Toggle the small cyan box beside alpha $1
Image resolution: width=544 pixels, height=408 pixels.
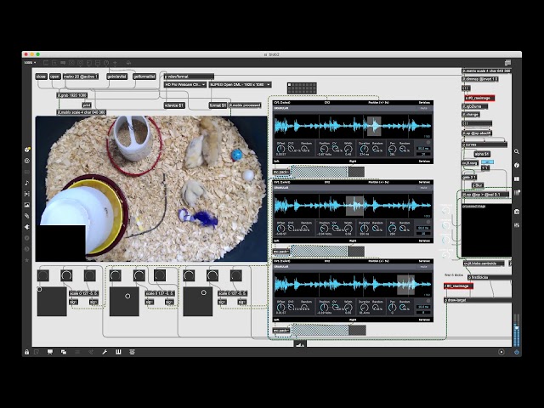487,162
